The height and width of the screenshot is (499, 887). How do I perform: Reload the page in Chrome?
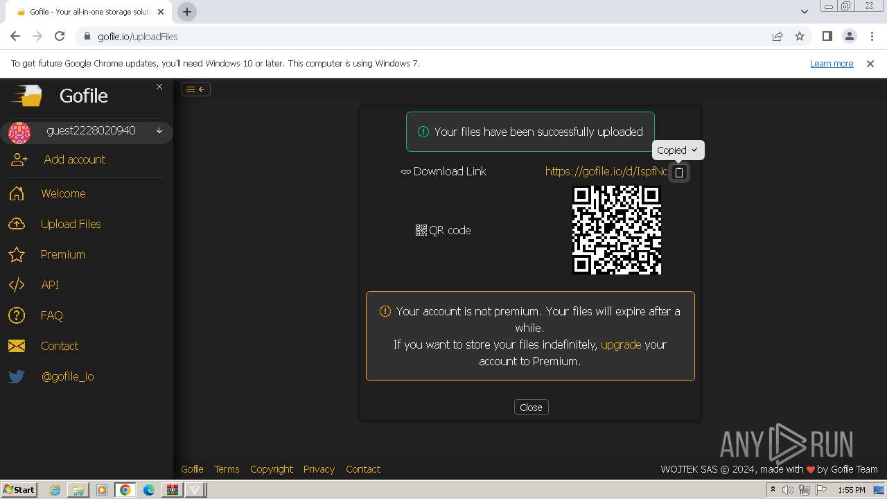tap(60, 37)
